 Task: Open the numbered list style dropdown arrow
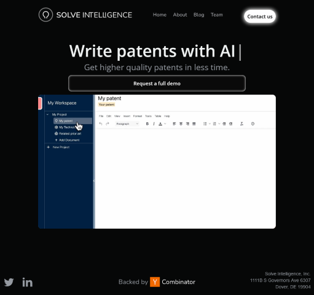pyautogui.click(x=219, y=124)
